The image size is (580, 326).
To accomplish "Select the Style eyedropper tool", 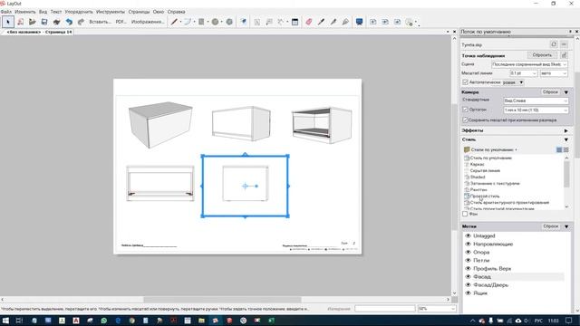I will [x=321, y=22].
